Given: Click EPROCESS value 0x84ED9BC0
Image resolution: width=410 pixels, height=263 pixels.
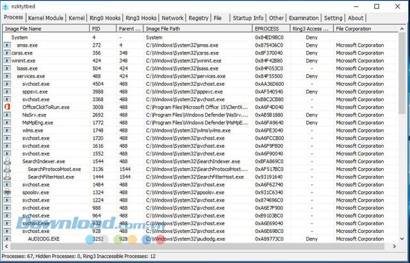Looking at the screenshot, I should point(269,37).
